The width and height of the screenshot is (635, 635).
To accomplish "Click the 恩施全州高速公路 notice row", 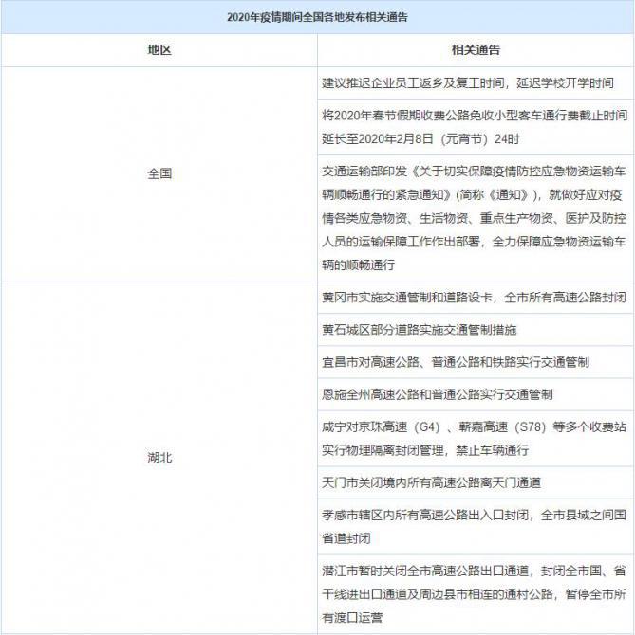I will click(438, 393).
